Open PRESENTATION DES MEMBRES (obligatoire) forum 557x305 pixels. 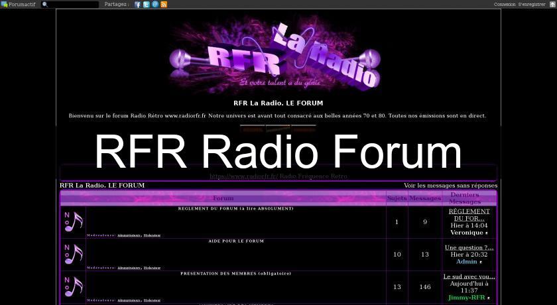click(x=236, y=273)
